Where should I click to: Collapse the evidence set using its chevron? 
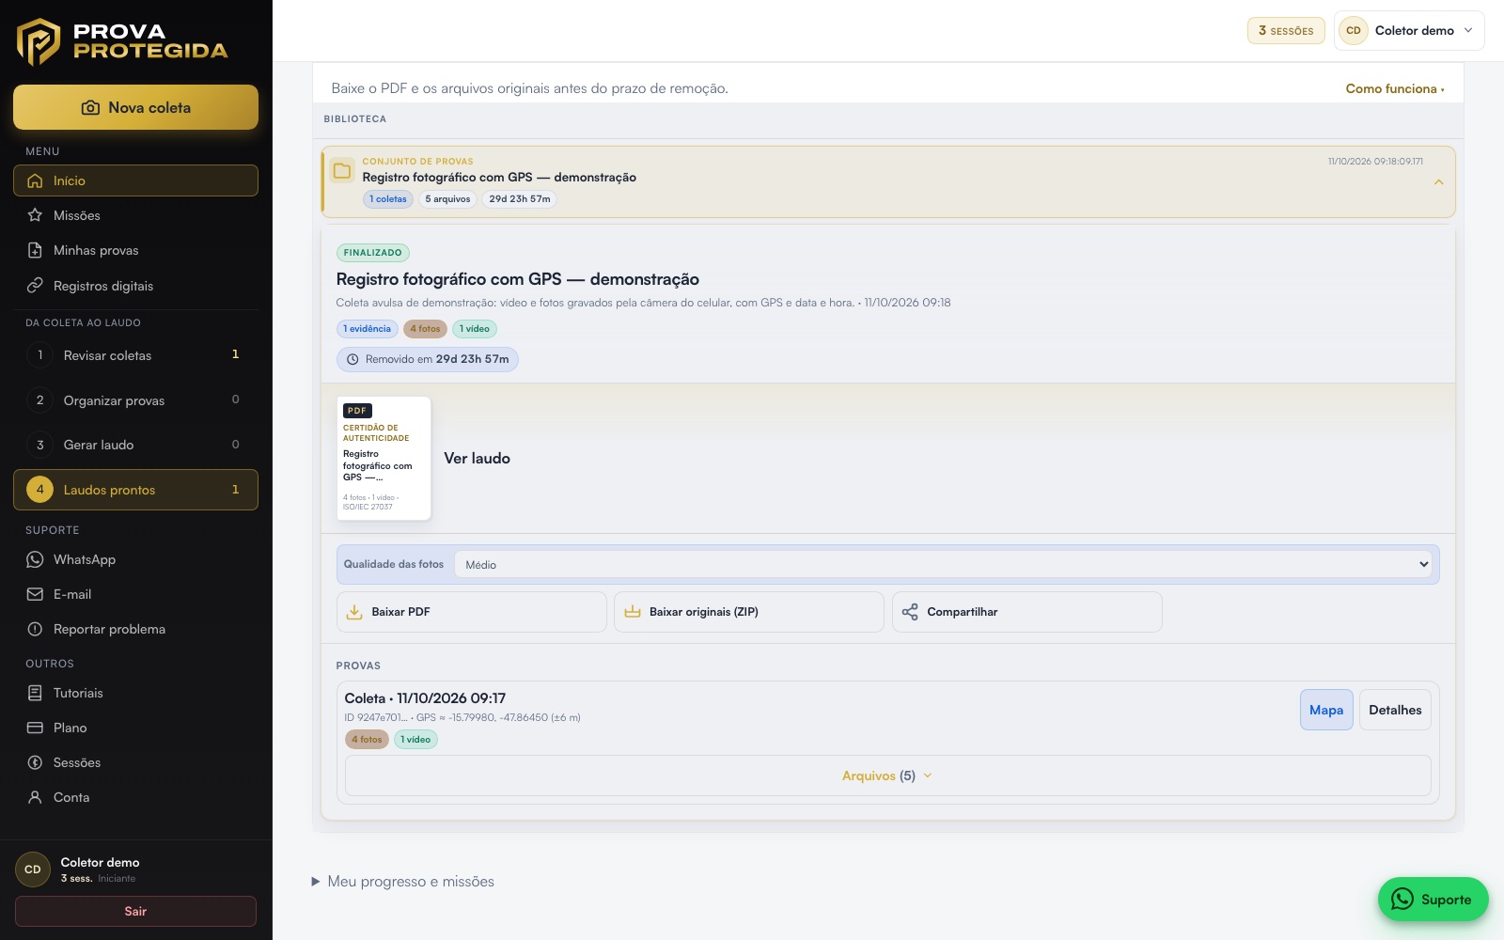[x=1438, y=182]
